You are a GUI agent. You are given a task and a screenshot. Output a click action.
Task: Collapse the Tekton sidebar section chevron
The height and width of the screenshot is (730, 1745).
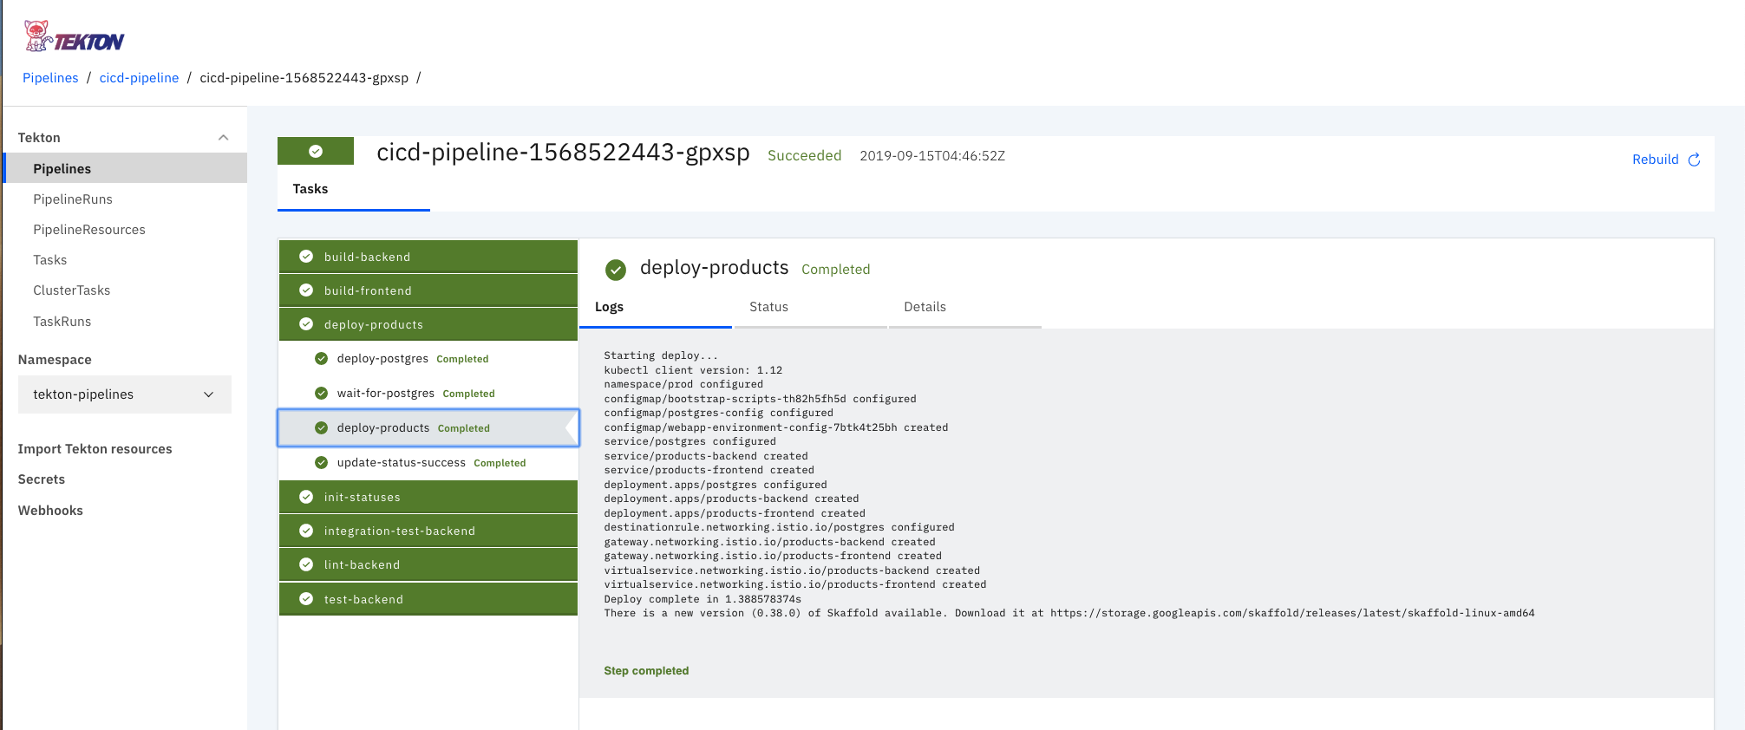pyautogui.click(x=223, y=138)
